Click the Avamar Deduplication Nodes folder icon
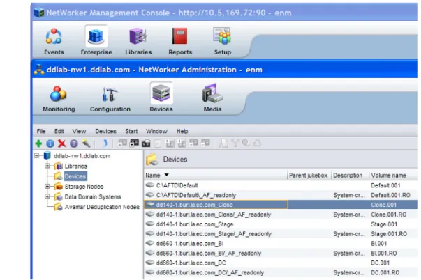This screenshot has width=421, height=280. click(58, 207)
